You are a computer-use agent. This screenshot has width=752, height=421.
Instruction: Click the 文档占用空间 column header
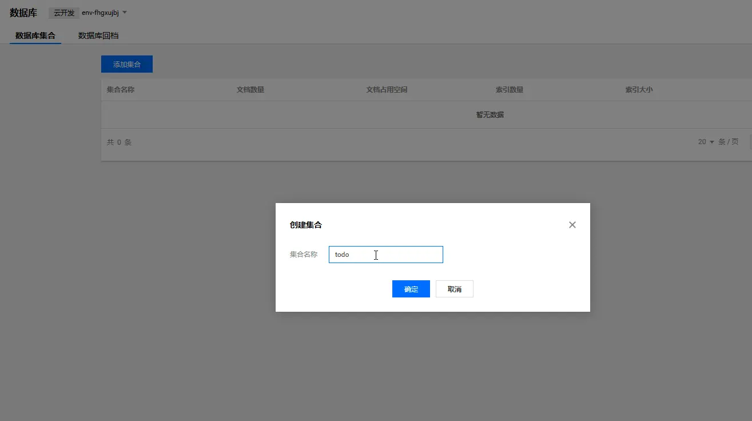(387, 90)
